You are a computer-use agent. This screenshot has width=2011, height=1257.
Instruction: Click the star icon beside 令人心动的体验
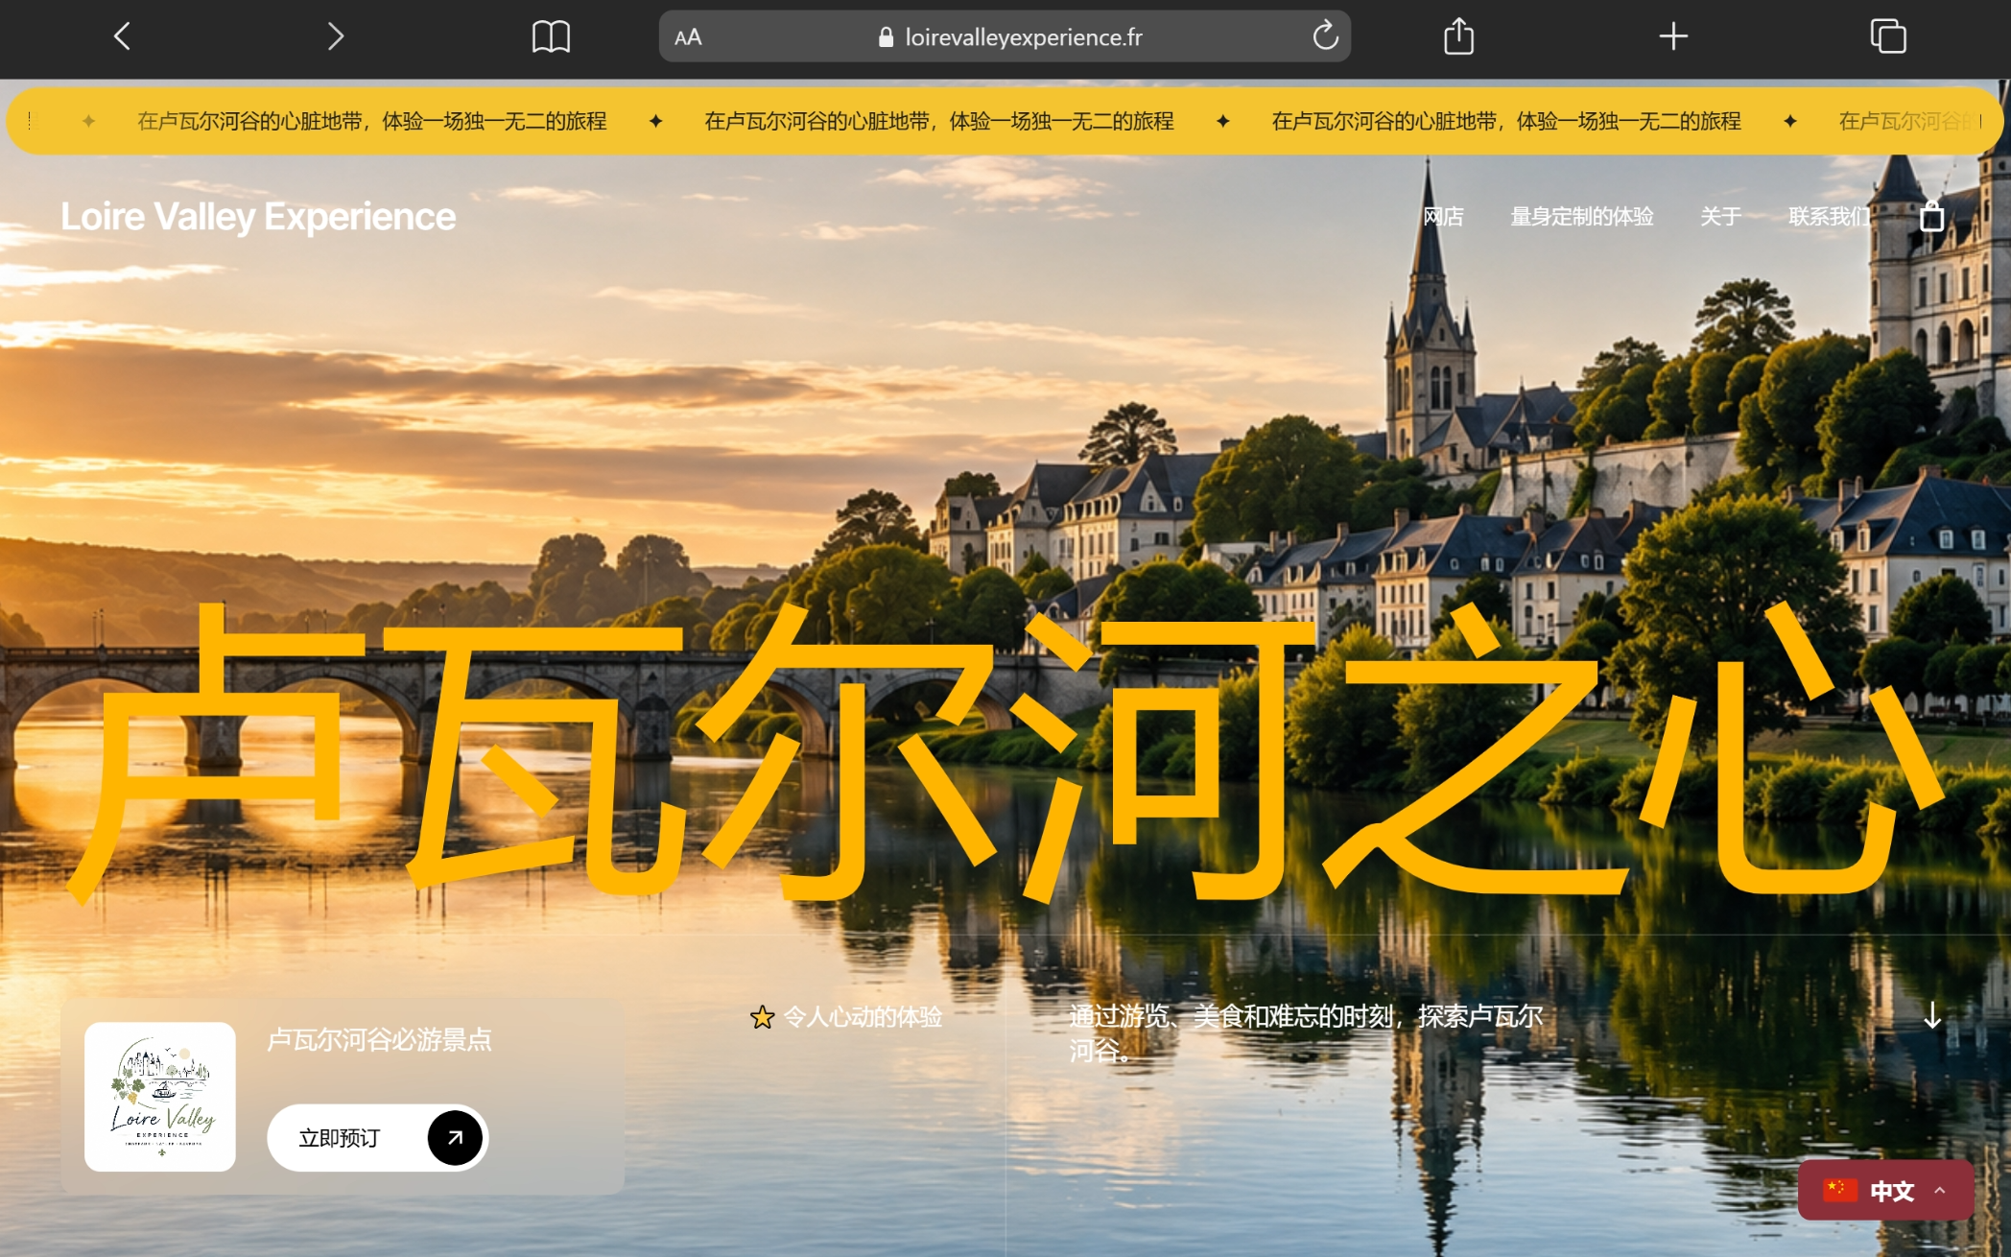pos(762,1017)
